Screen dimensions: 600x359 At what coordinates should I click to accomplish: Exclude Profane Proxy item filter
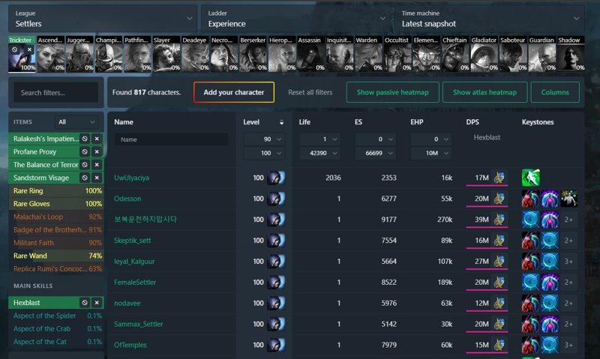[85, 152]
